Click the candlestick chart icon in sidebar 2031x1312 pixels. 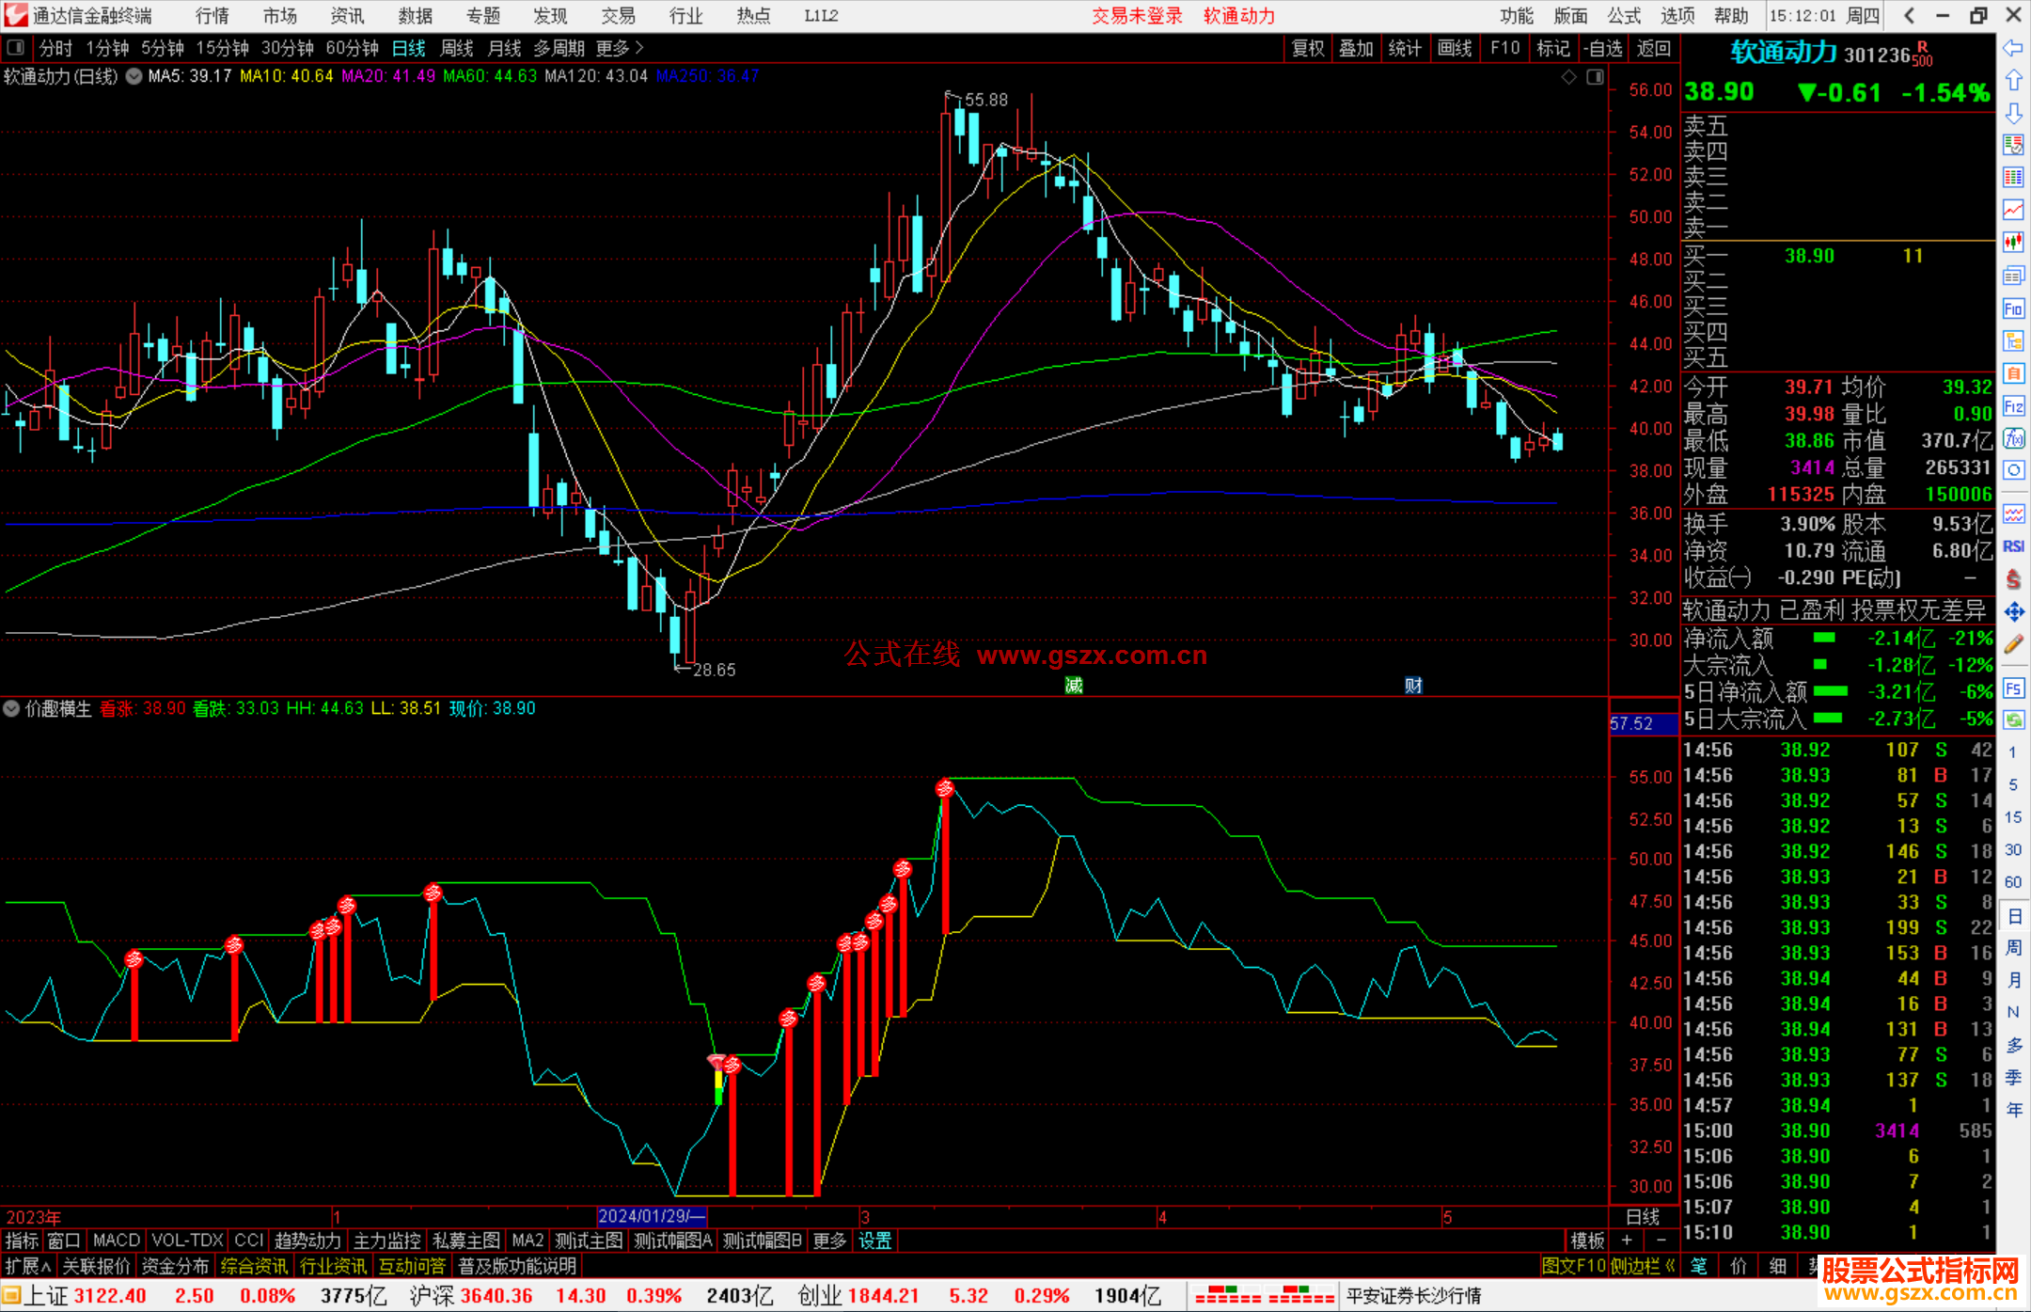pos(2013,243)
